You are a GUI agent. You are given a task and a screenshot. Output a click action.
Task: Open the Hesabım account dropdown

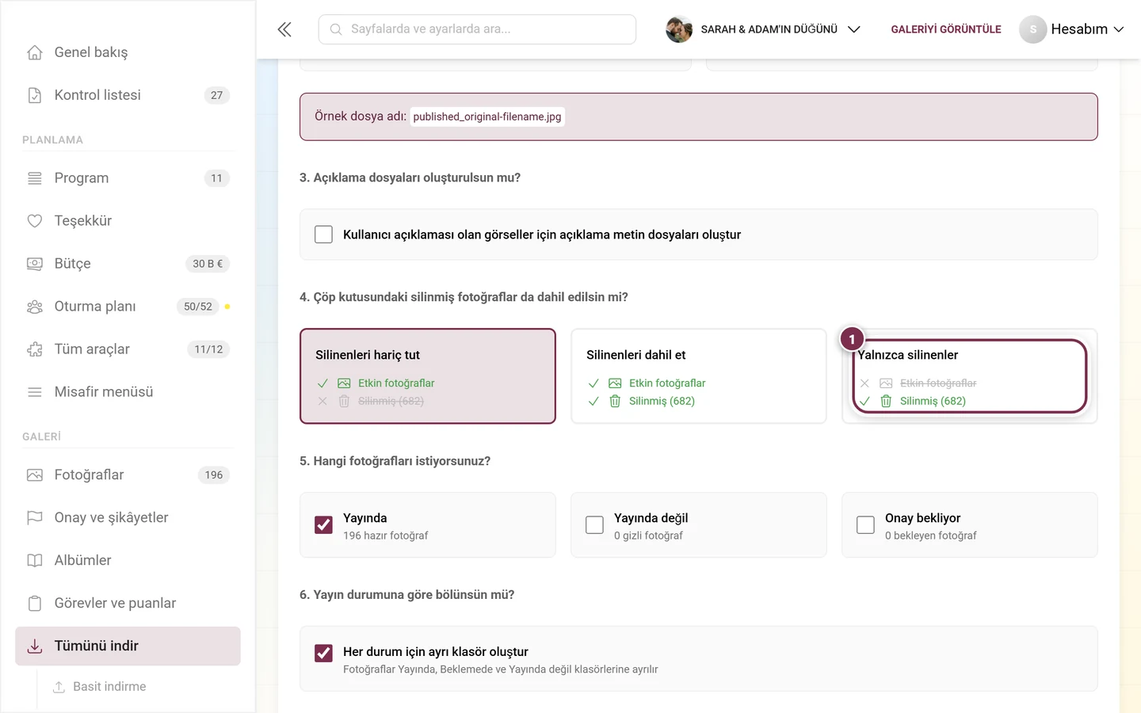[x=1072, y=29]
